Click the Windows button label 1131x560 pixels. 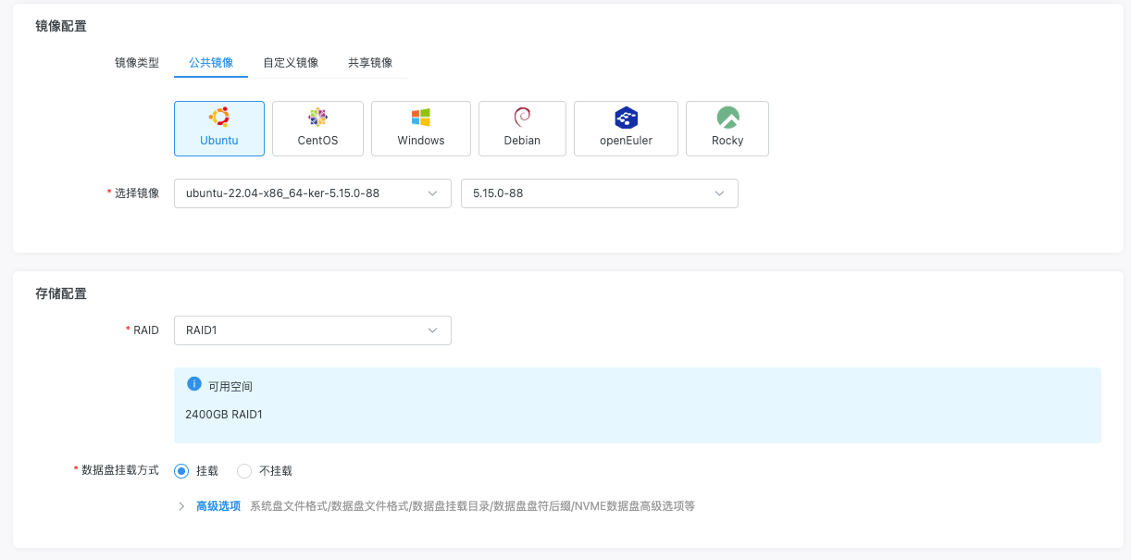[421, 141]
